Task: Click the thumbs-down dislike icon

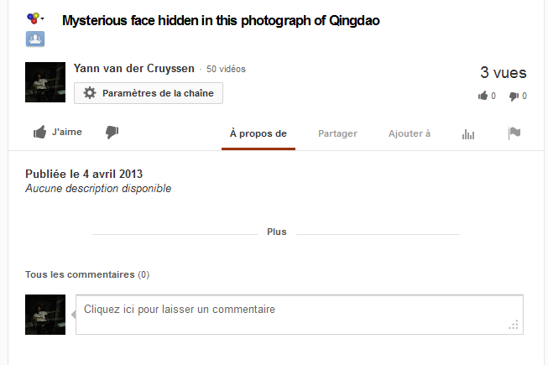Action: [112, 133]
